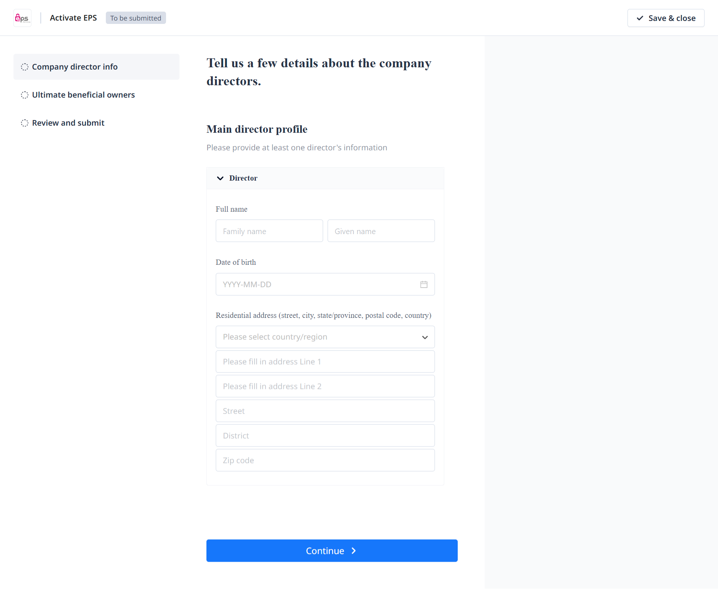Collapse the Director section chevron
The width and height of the screenshot is (718, 589).
click(220, 178)
